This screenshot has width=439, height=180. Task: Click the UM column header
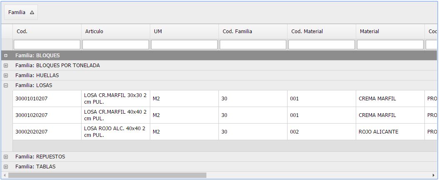click(184, 31)
